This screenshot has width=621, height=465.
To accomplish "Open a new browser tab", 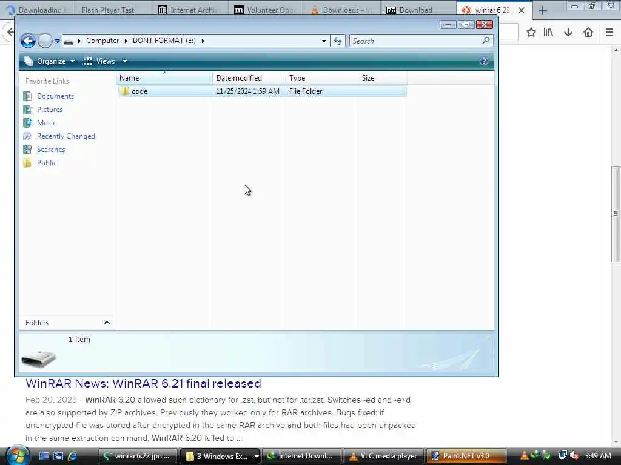I will (543, 10).
